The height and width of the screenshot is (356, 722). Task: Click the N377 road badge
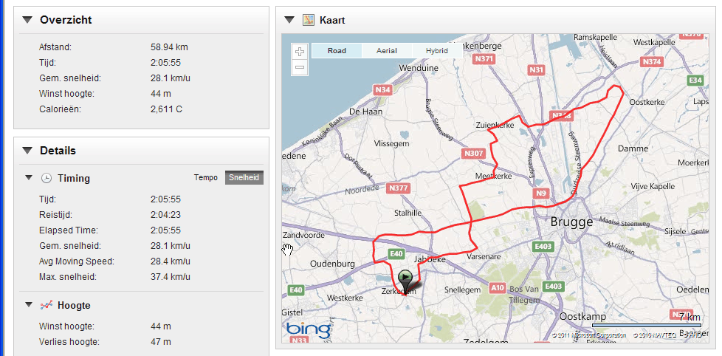click(399, 188)
